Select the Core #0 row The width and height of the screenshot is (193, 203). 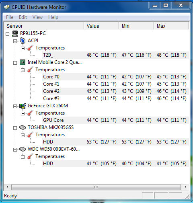click(115, 77)
